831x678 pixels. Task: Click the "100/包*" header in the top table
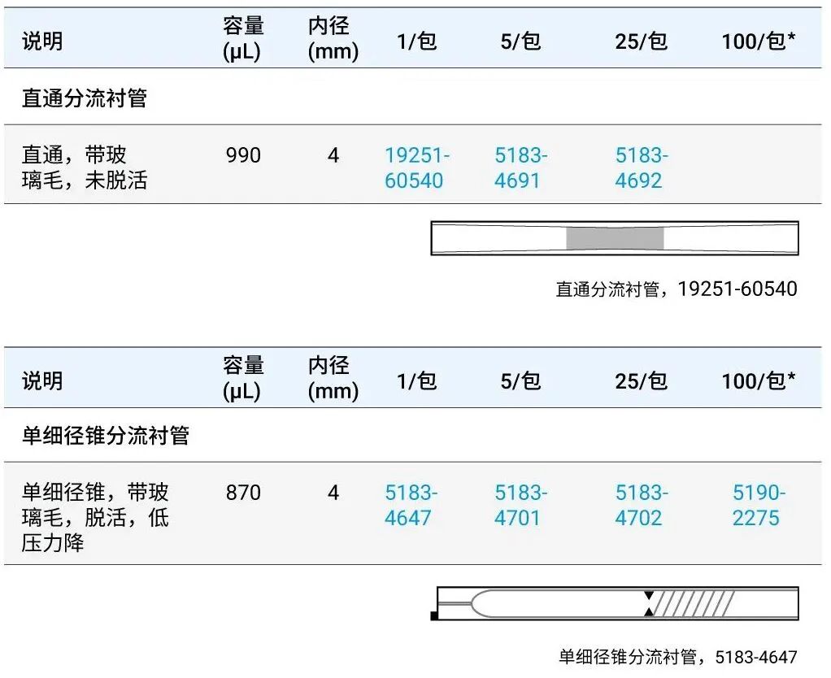(758, 41)
